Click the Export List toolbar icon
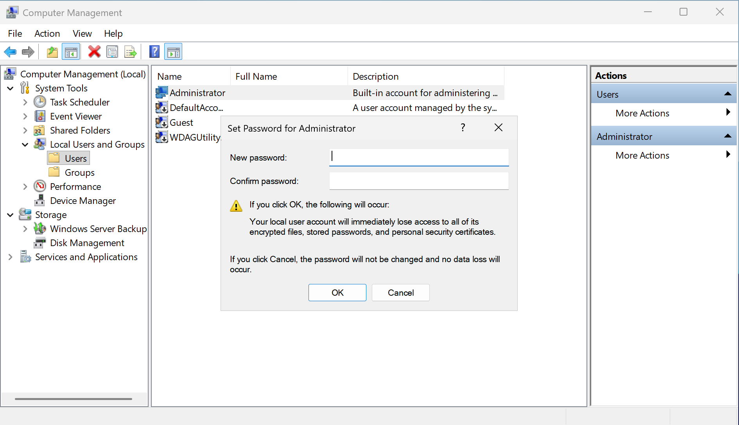The width and height of the screenshot is (739, 425). click(x=130, y=52)
